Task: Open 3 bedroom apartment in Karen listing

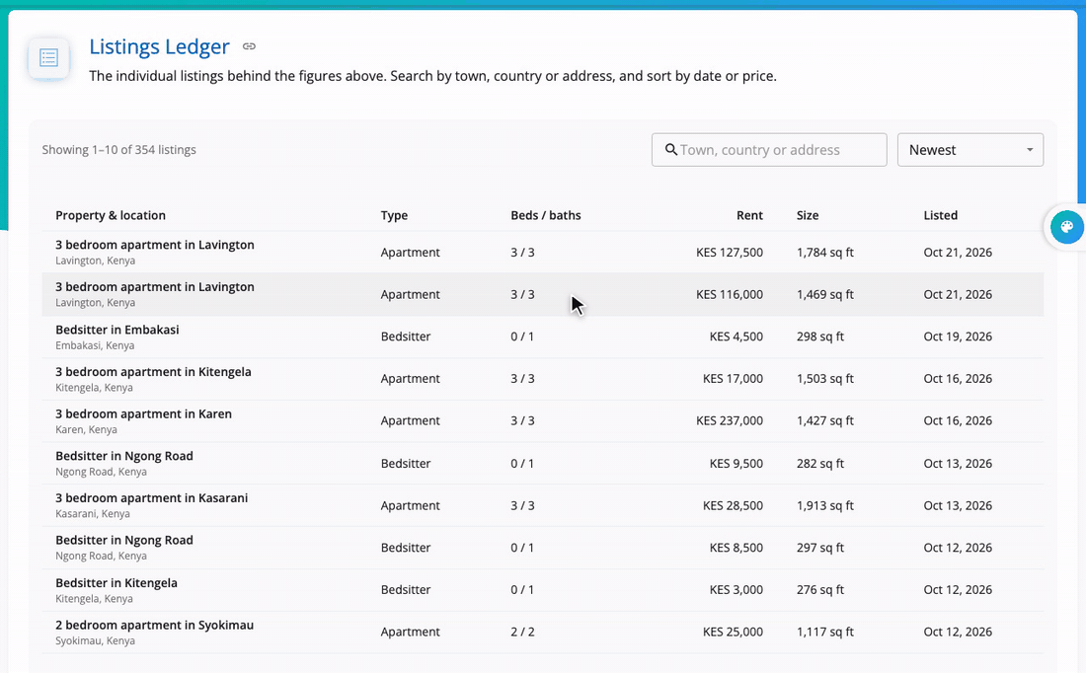Action: tap(143, 414)
